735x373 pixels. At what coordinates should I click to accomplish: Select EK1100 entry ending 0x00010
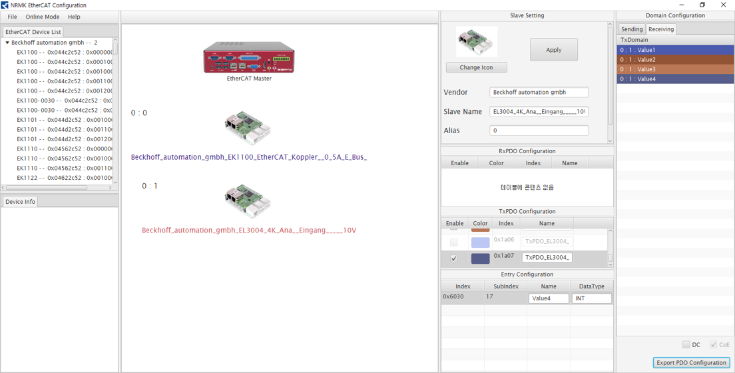(x=65, y=62)
